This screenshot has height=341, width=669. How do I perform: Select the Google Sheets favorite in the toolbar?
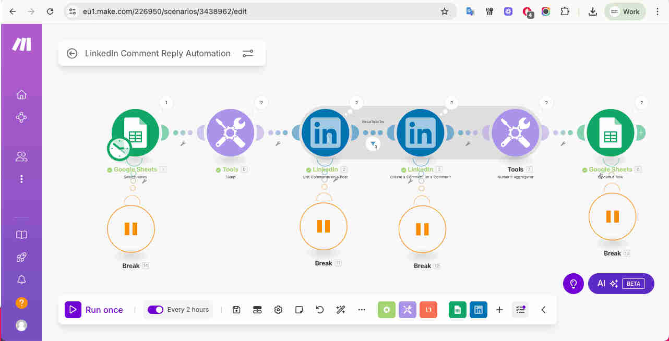pos(458,310)
